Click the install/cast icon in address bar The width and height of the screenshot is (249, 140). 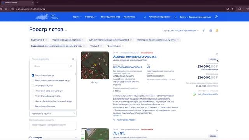pos(228,9)
